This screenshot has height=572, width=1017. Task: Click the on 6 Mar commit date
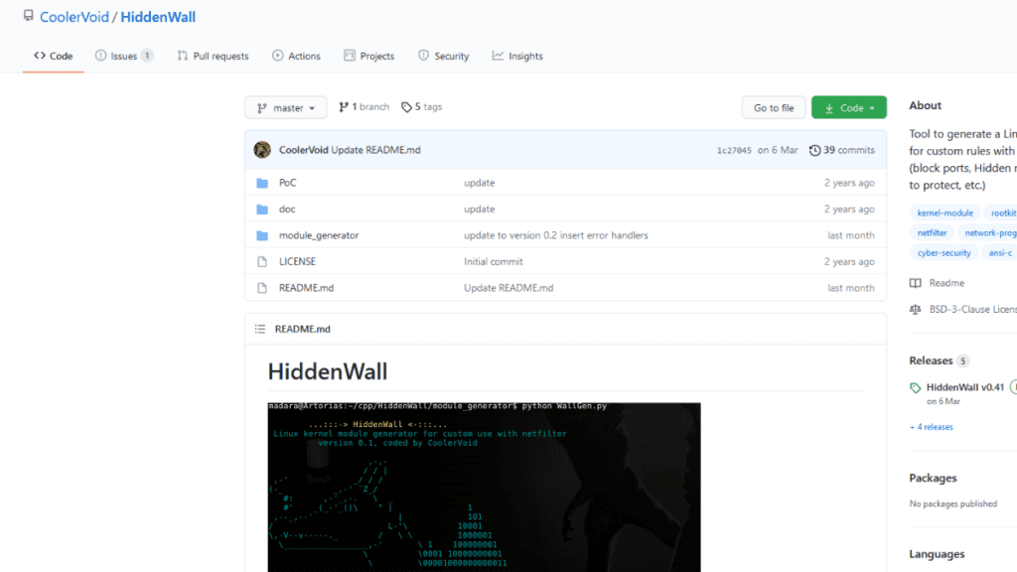(778, 150)
